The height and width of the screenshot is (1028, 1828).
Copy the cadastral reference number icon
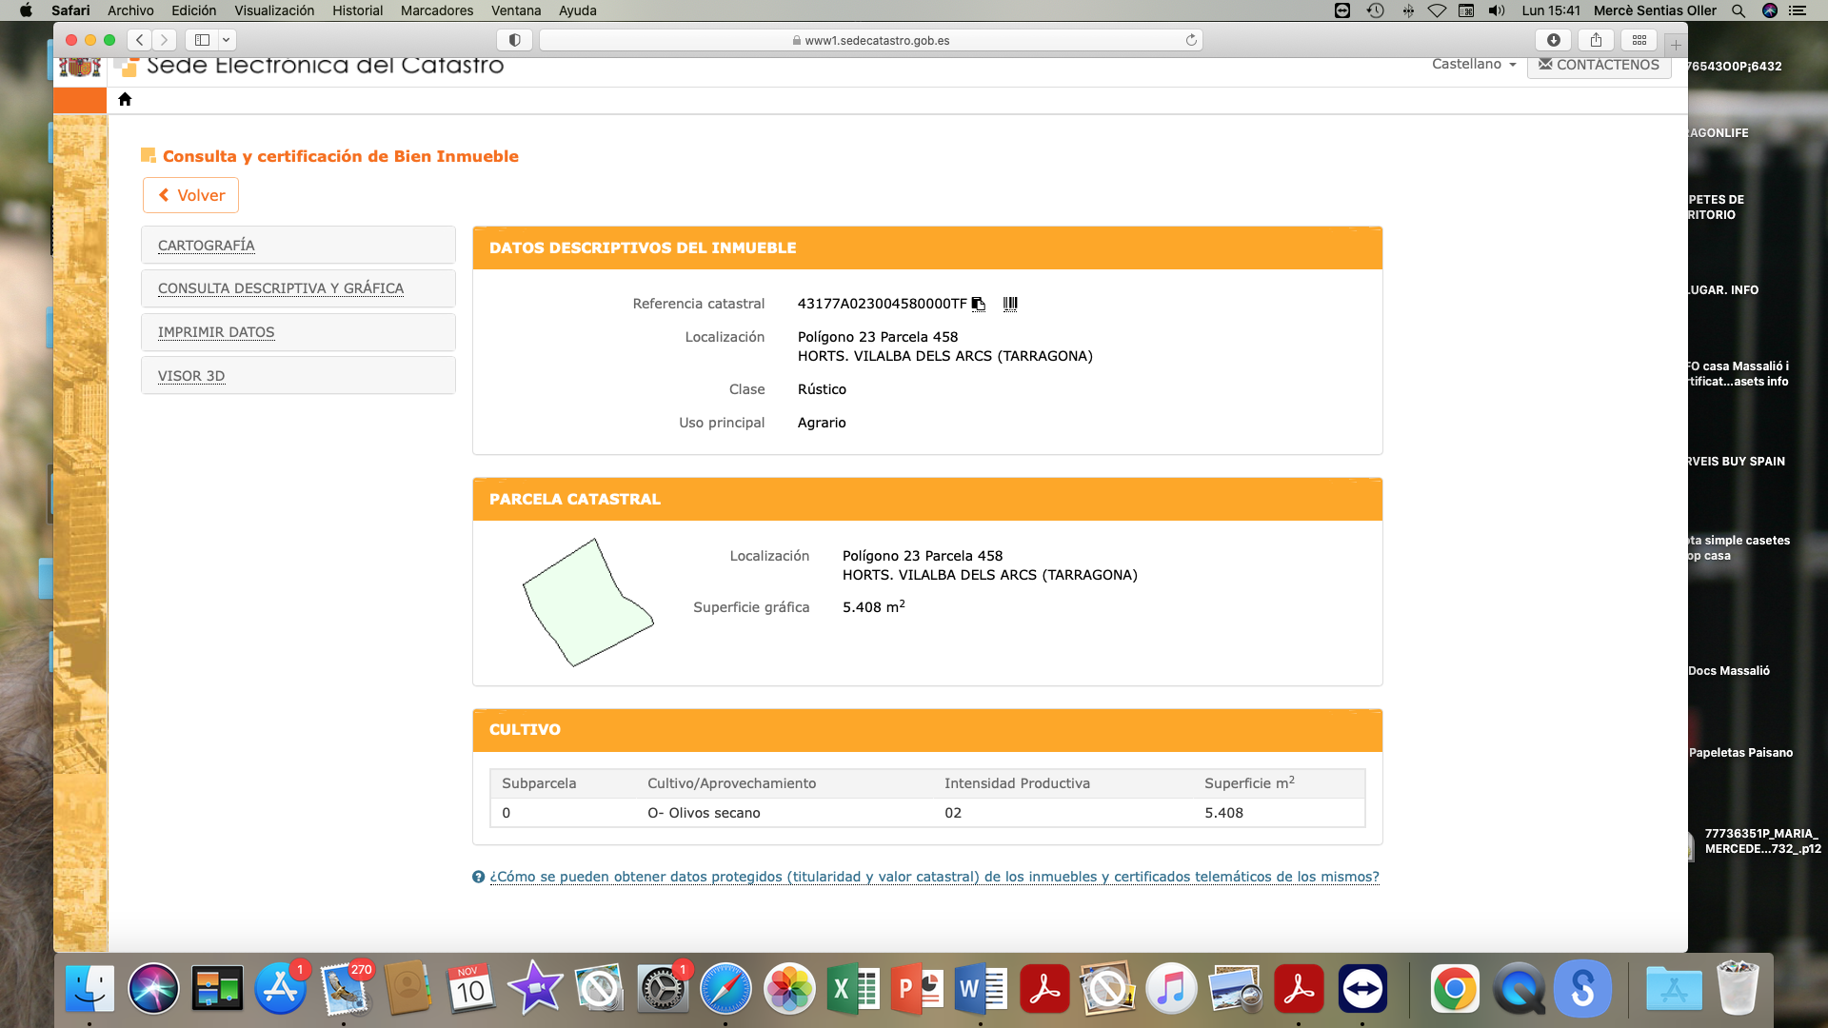tap(978, 304)
